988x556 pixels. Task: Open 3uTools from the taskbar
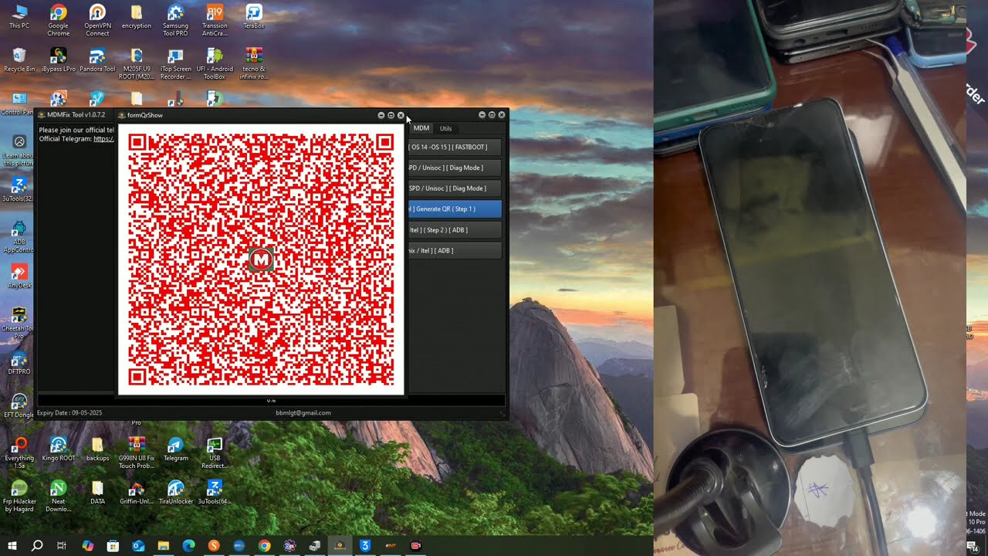[365, 546]
